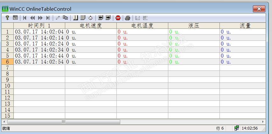Screen dimensions: 272x134
Task: Open the help question mark icon
Action: 7,18
